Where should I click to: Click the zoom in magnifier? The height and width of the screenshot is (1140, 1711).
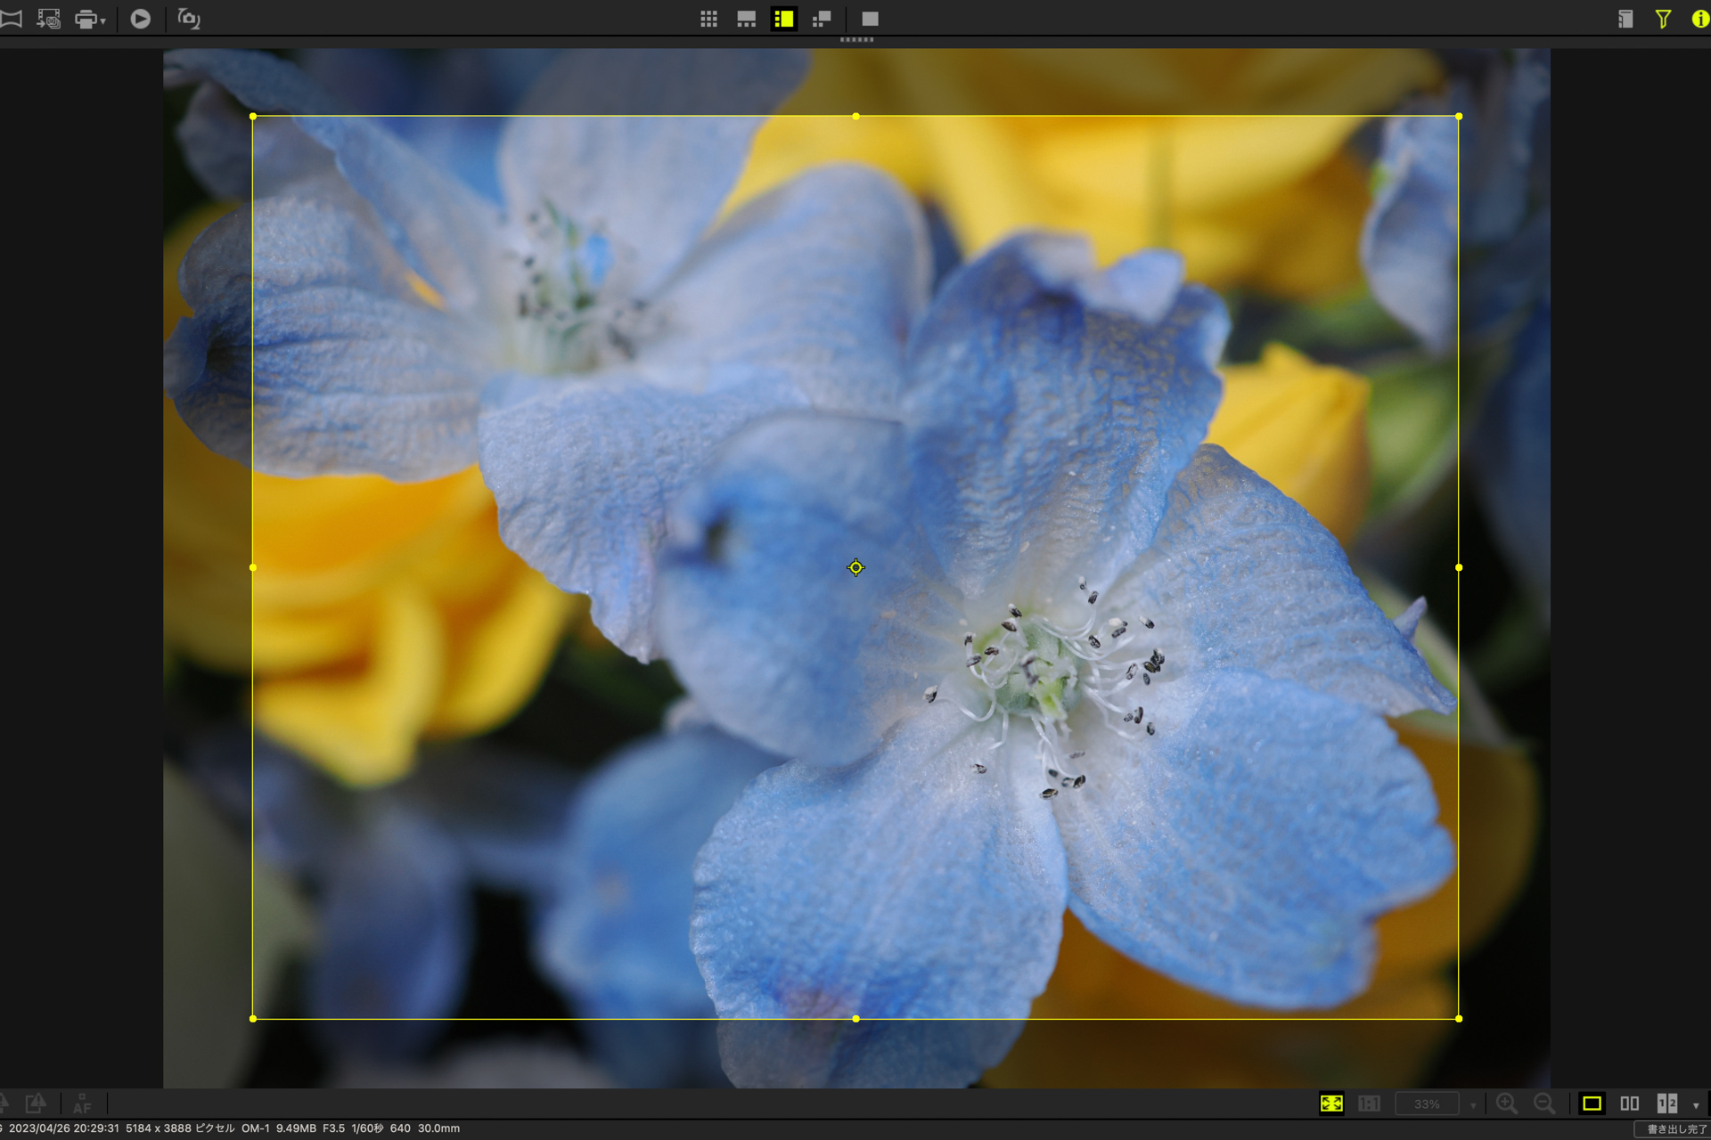pyautogui.click(x=1507, y=1103)
